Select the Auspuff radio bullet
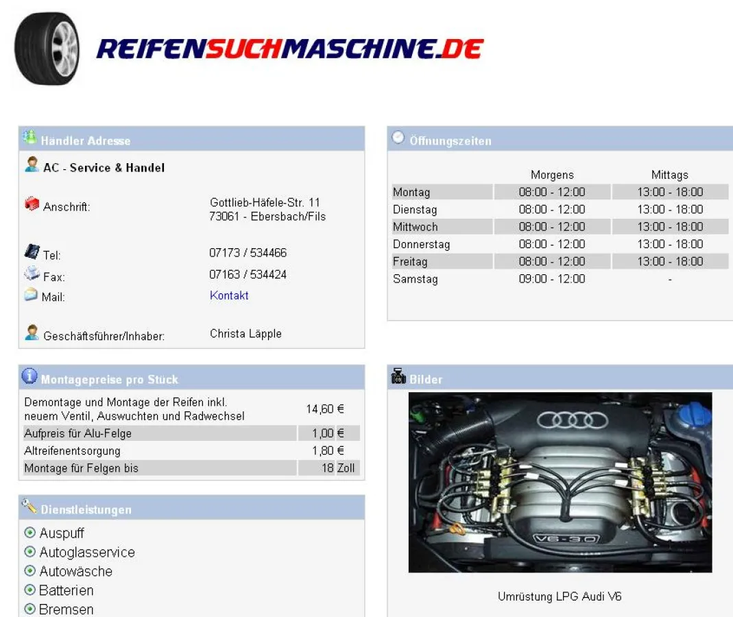Image resolution: width=733 pixels, height=617 pixels. pos(30,533)
